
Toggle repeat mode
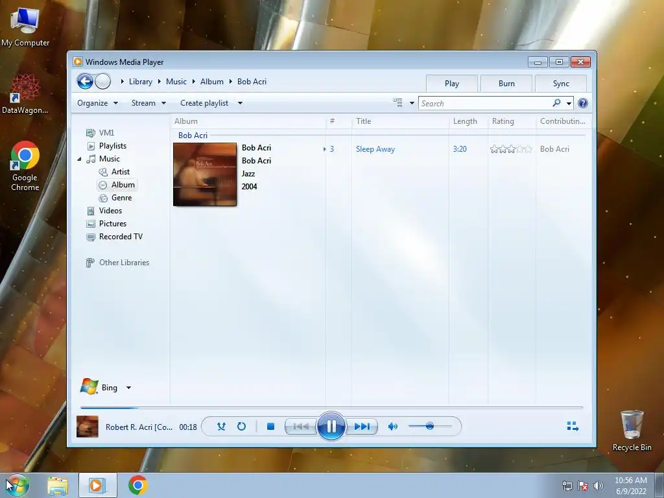(241, 427)
